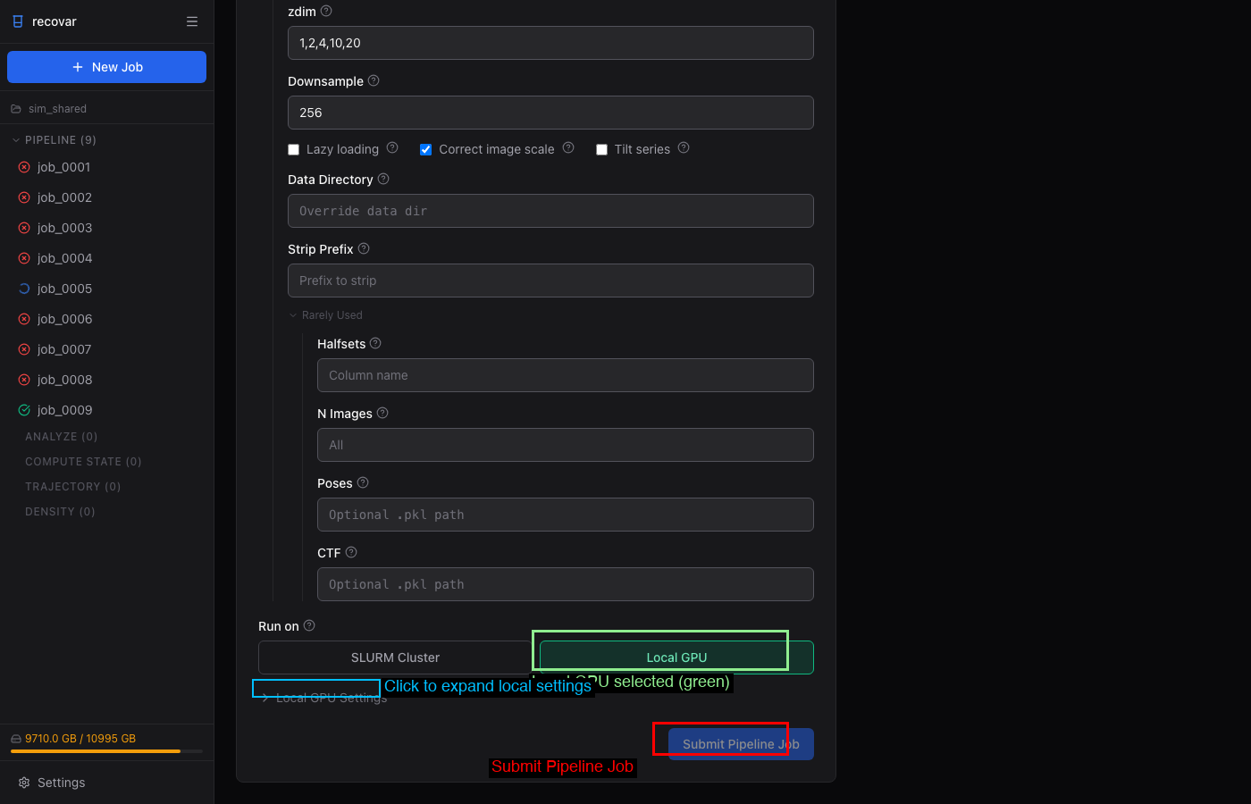This screenshot has width=1251, height=804.
Task: Click running spinner icon of job_0005
Action: tap(24, 289)
